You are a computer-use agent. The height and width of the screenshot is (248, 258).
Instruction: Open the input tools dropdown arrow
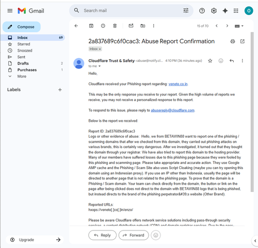[x=243, y=26]
